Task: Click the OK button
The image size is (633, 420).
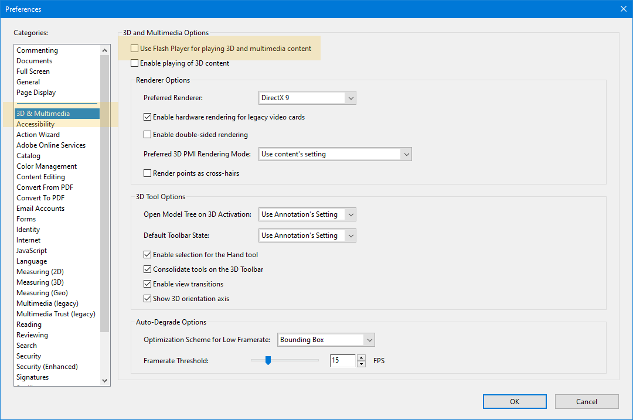Action: point(514,401)
